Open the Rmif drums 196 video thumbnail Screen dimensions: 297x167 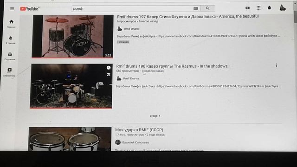pyautogui.click(x=71, y=86)
